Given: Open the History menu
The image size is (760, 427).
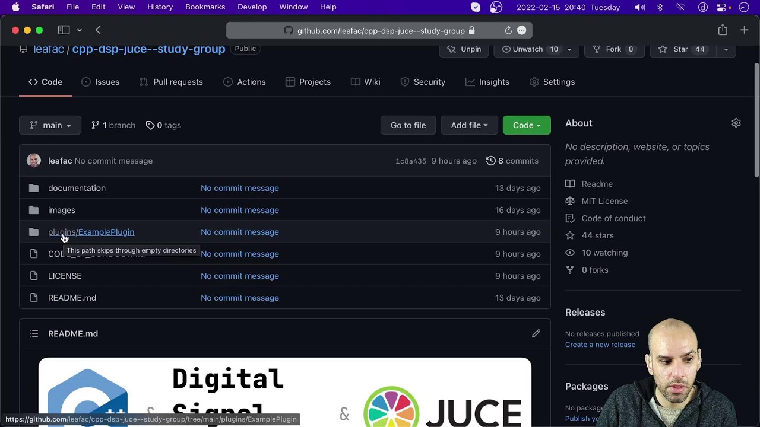Looking at the screenshot, I should pos(160,7).
